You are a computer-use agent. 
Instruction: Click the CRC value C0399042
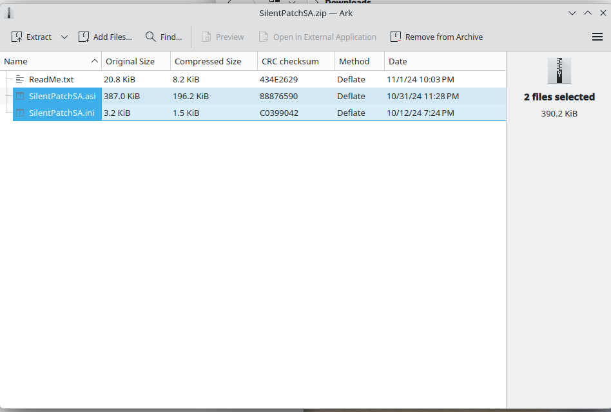pos(279,113)
